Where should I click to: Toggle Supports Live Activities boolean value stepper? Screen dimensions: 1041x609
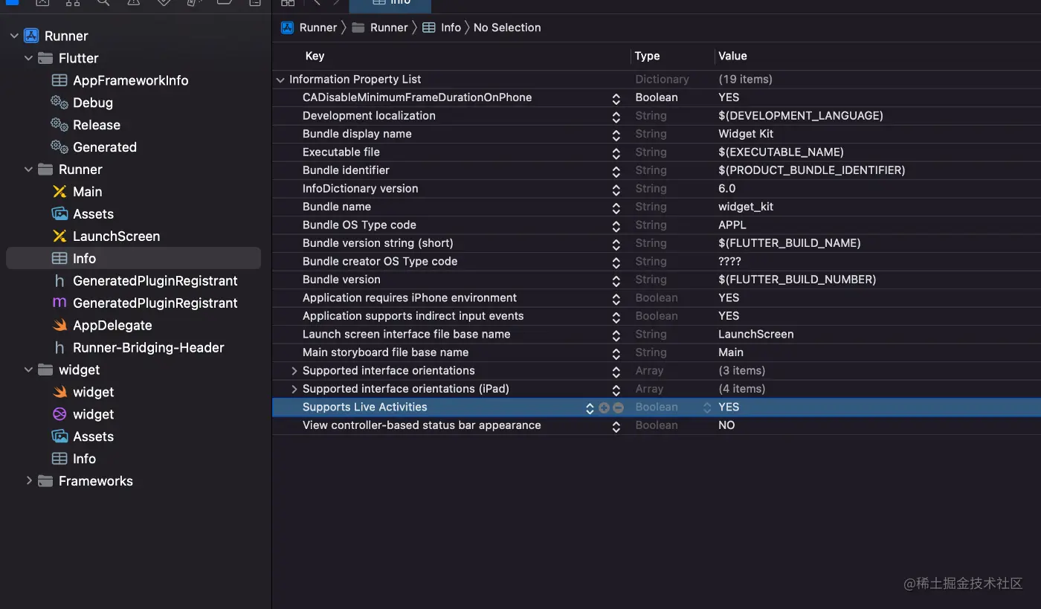[707, 407]
